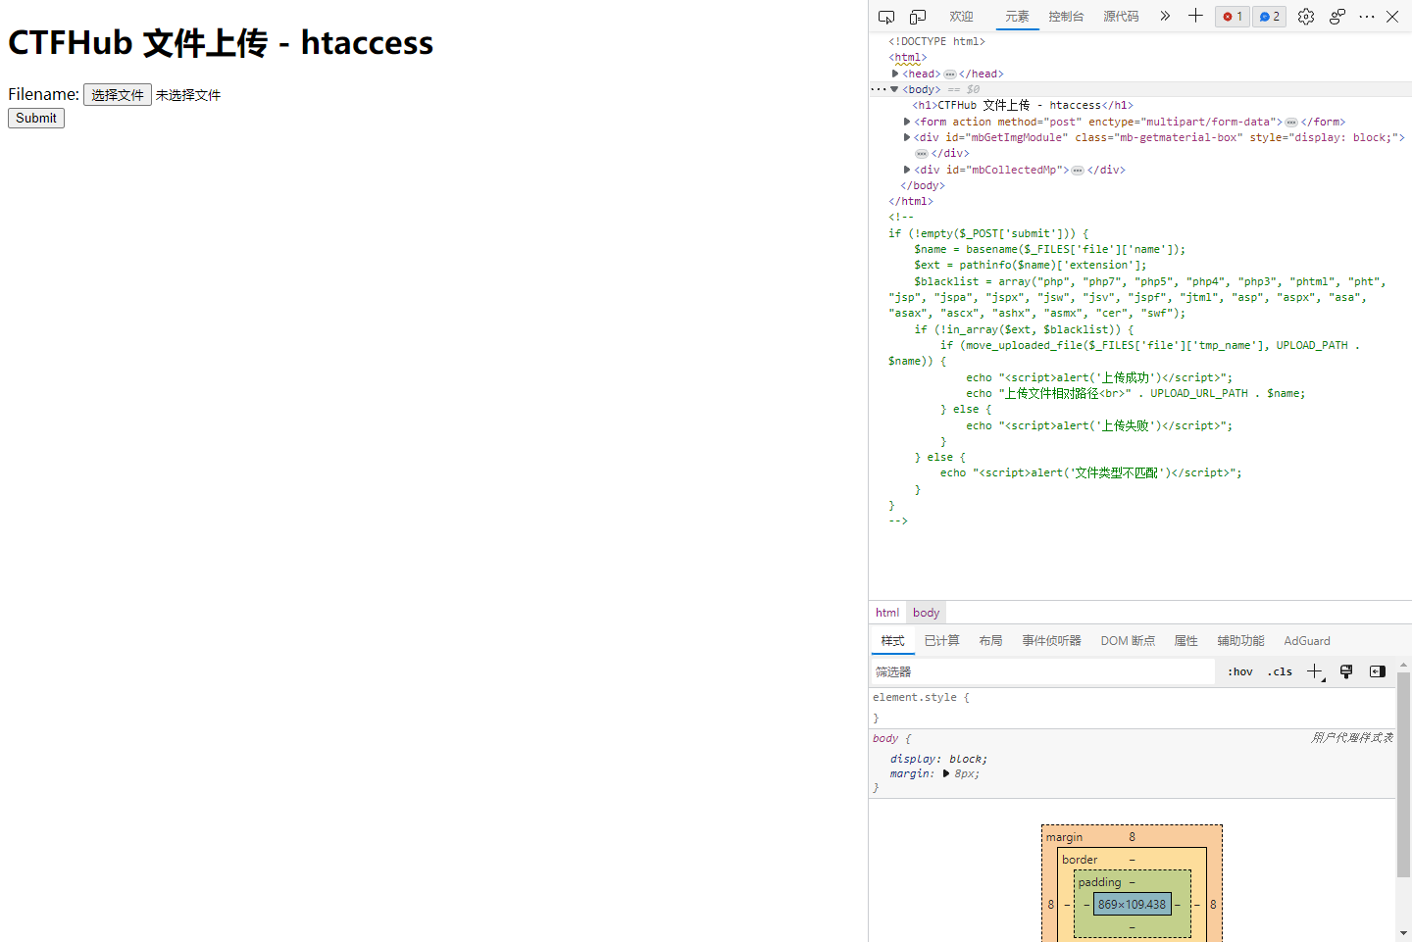
Task: Open the 属性 tab
Action: coord(1185,641)
